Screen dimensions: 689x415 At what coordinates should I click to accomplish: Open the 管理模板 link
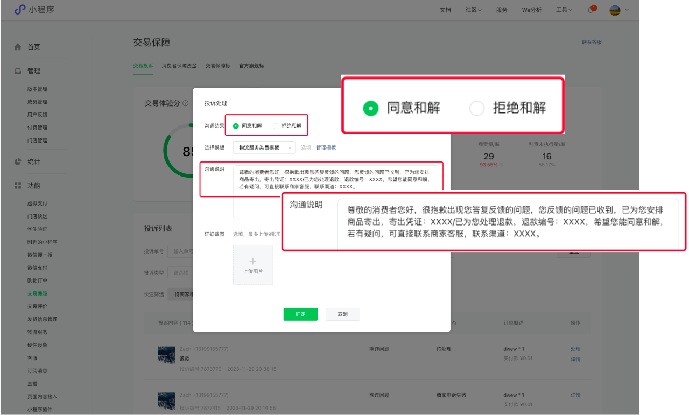tap(326, 147)
